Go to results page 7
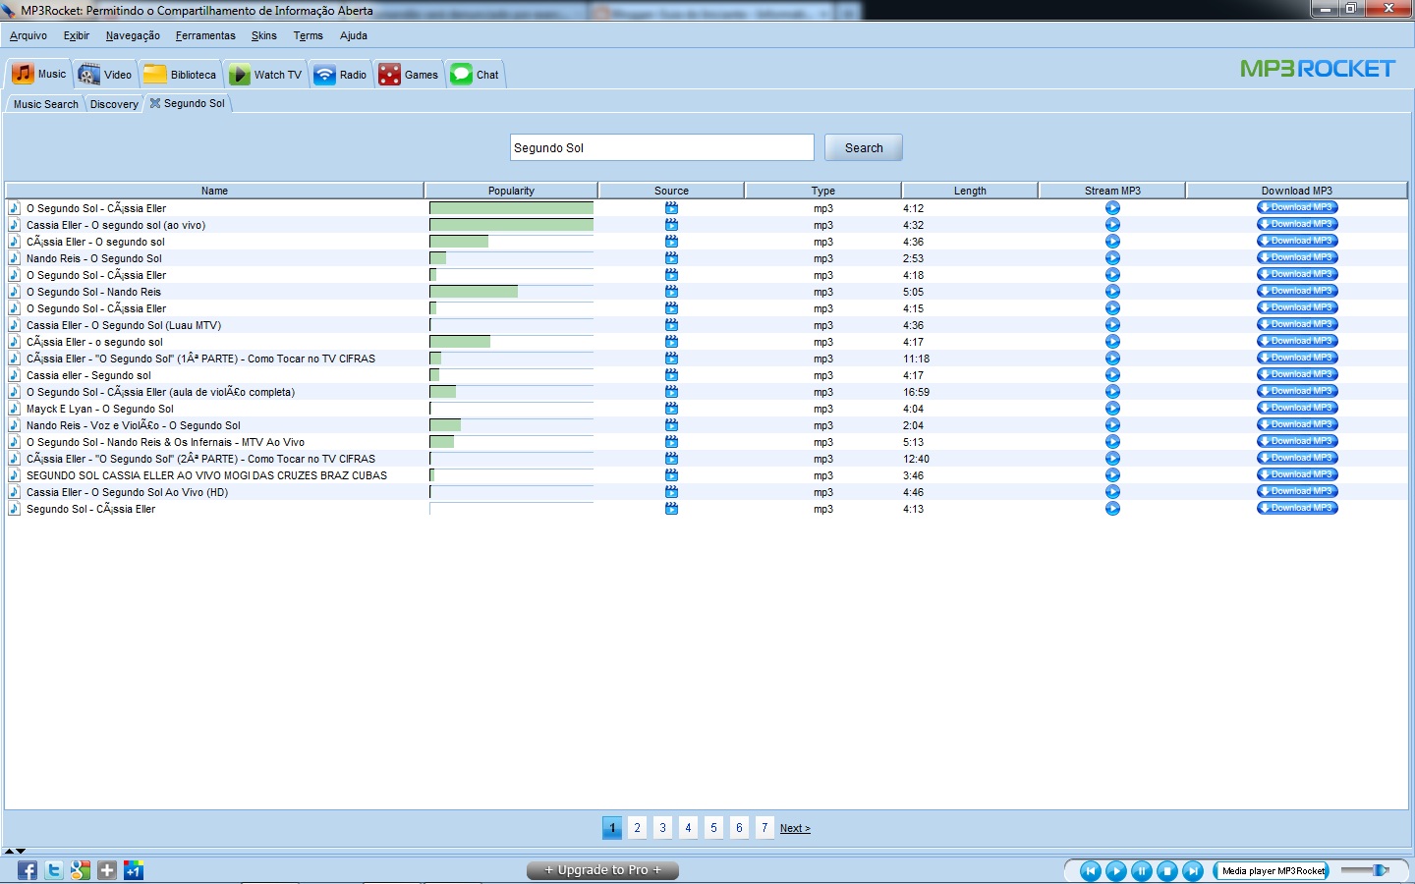 (x=764, y=828)
